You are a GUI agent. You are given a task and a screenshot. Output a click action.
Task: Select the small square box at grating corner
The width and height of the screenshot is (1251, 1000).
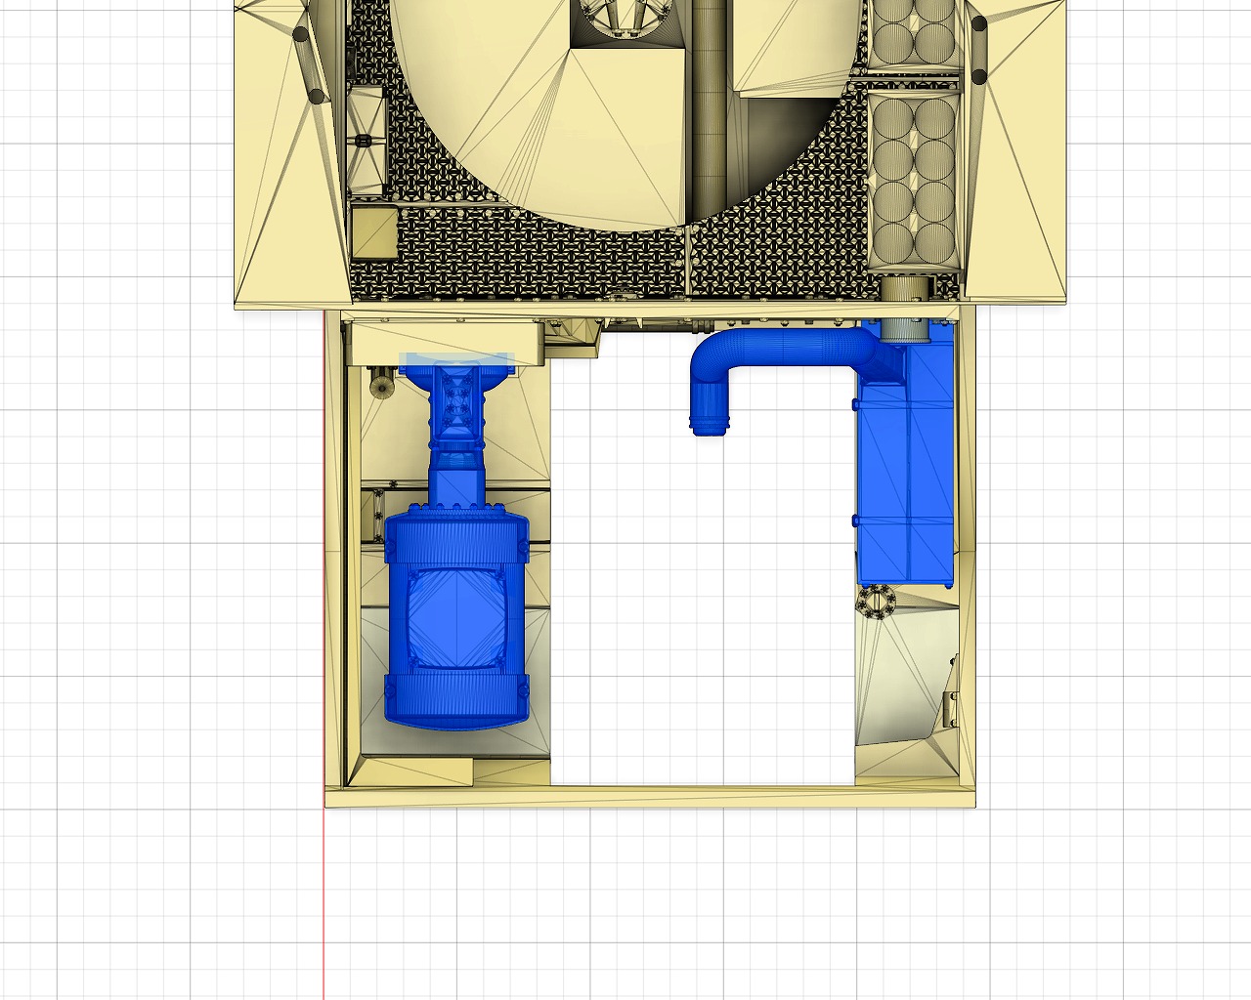pos(373,231)
